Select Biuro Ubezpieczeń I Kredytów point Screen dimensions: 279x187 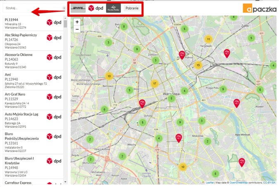tap(33, 167)
